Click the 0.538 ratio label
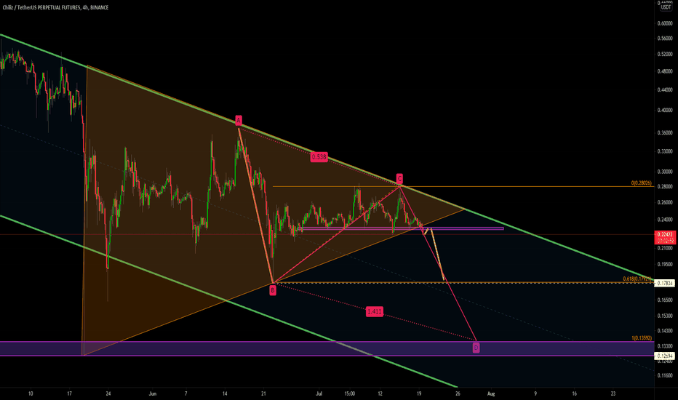 319,157
